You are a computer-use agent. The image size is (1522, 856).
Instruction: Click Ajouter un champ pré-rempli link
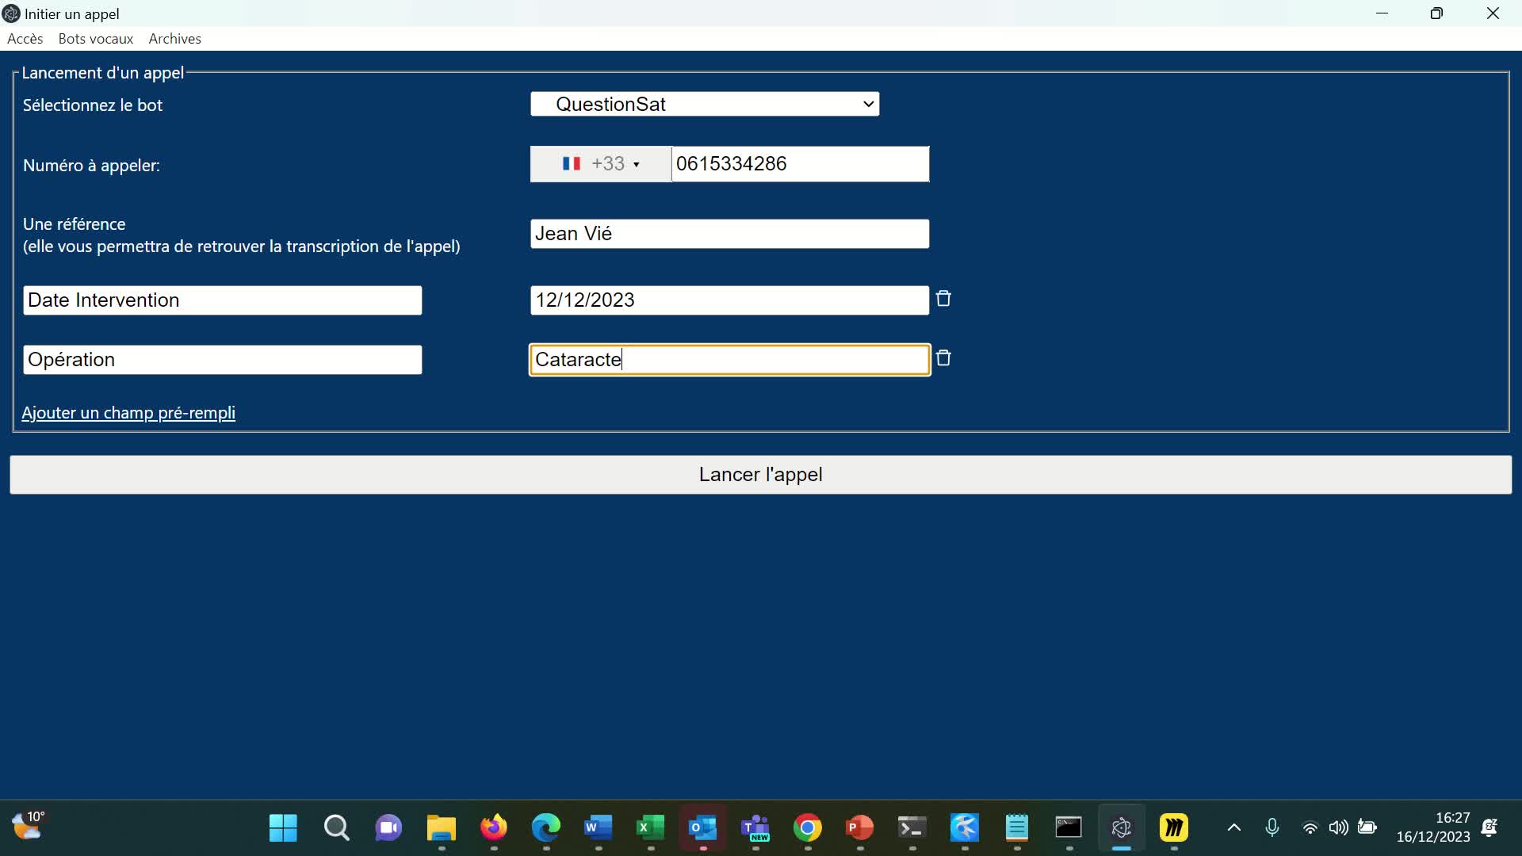(128, 413)
